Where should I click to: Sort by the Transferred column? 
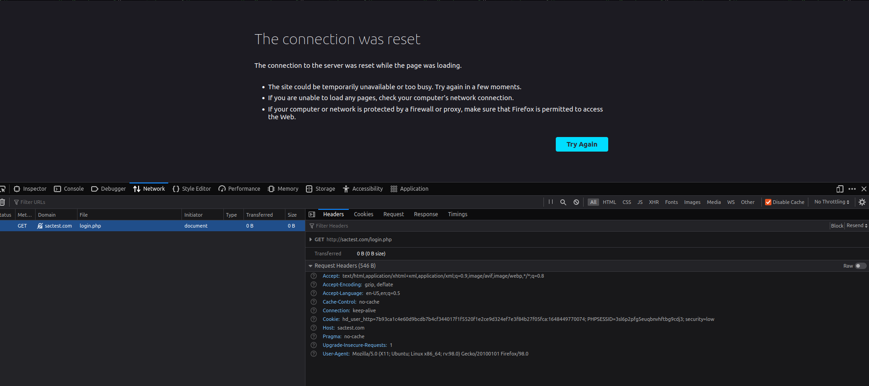pyautogui.click(x=264, y=215)
